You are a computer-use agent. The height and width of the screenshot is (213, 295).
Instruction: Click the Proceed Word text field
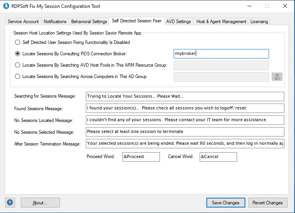tap(141, 157)
